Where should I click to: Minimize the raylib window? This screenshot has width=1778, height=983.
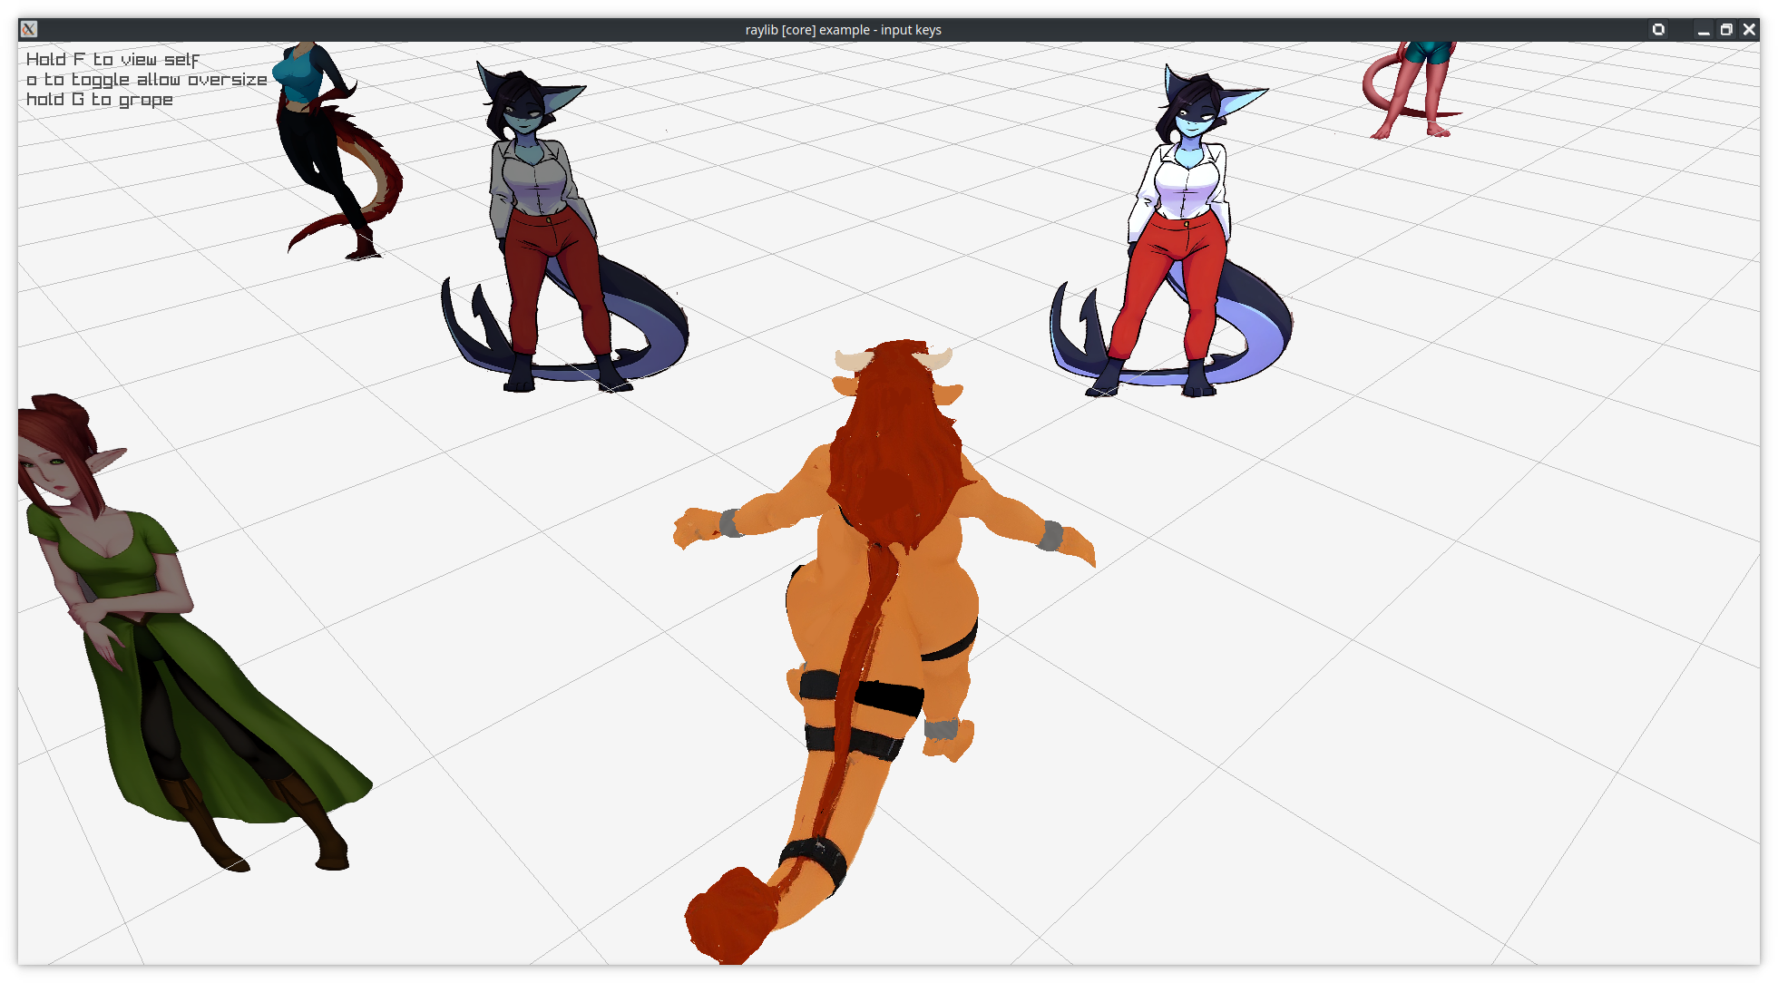1704,29
